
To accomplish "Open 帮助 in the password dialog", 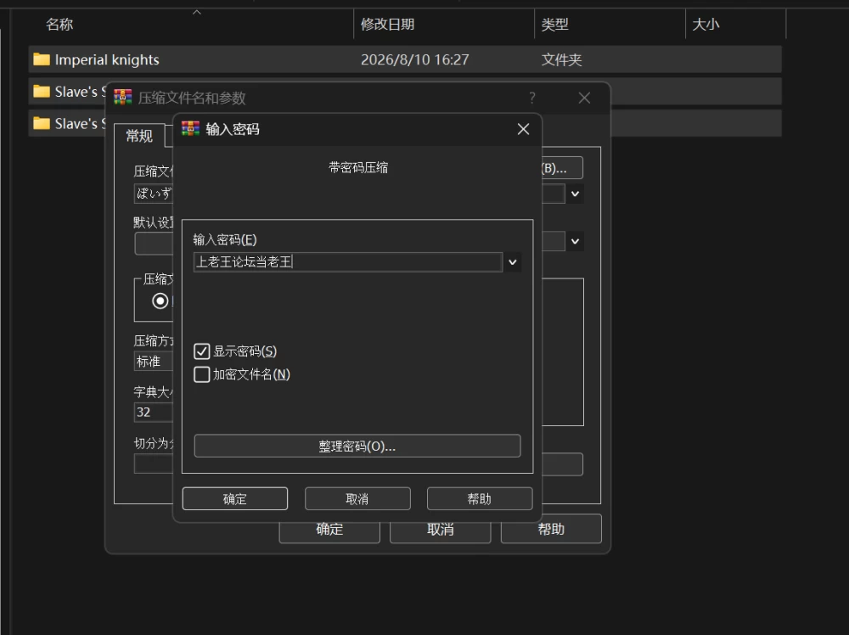I will 480,498.
